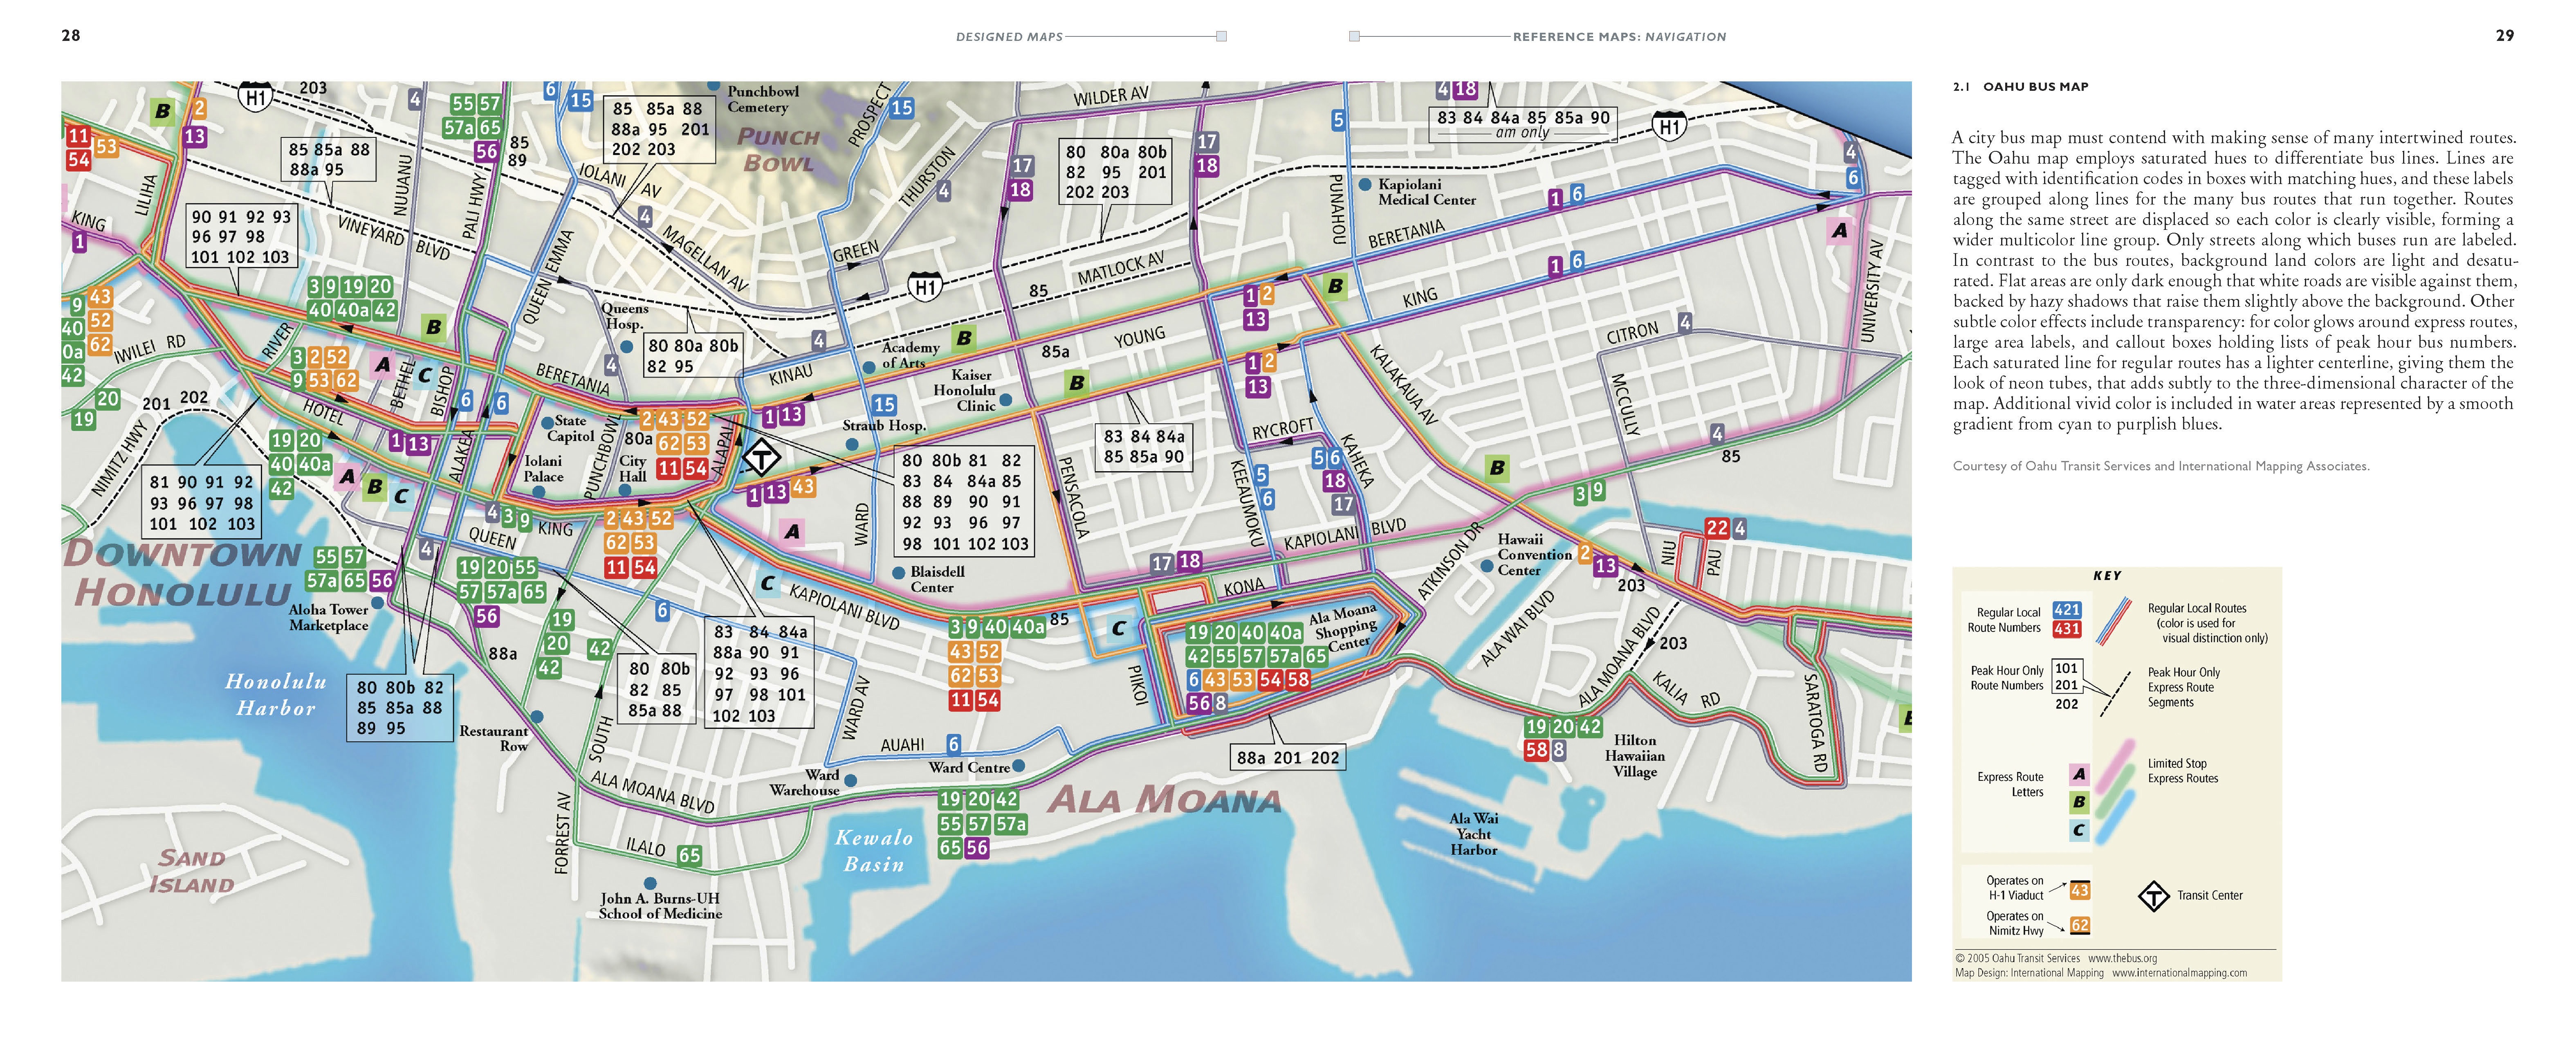Click the peak hour 101 201 box in Key

coord(2066,676)
